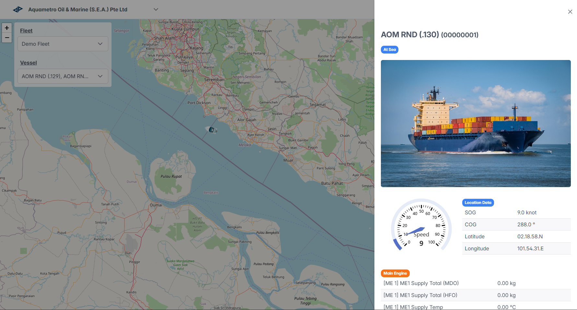Click the Aquametro logo icon
The image size is (577, 310).
pyautogui.click(x=18, y=9)
